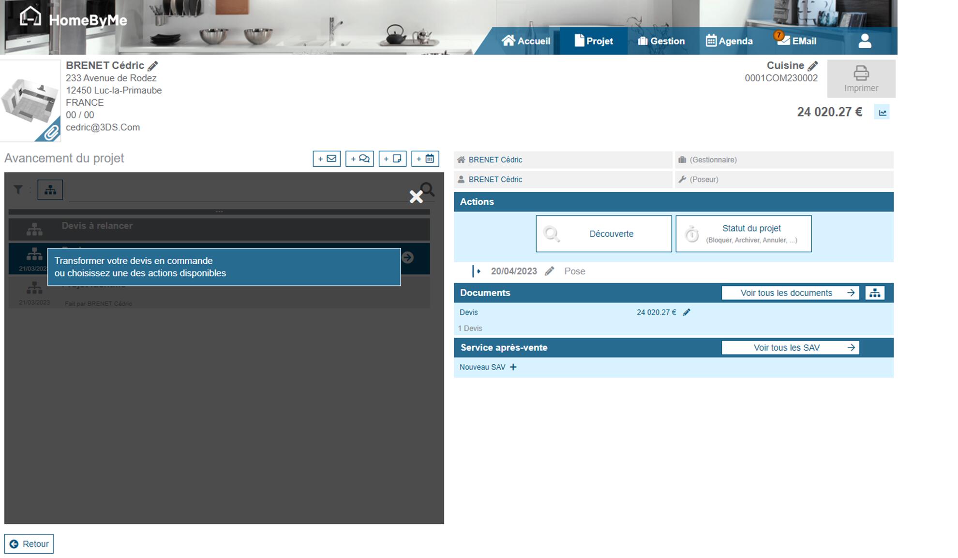Edit the Cuisine project name pencil

tap(813, 66)
